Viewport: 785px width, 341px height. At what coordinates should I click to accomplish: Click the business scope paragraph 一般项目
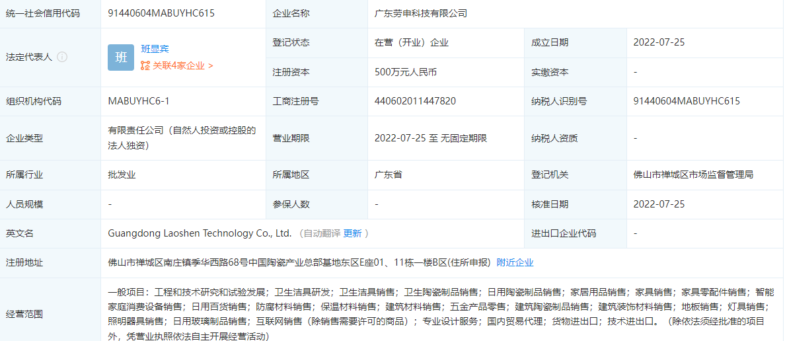click(x=441, y=313)
